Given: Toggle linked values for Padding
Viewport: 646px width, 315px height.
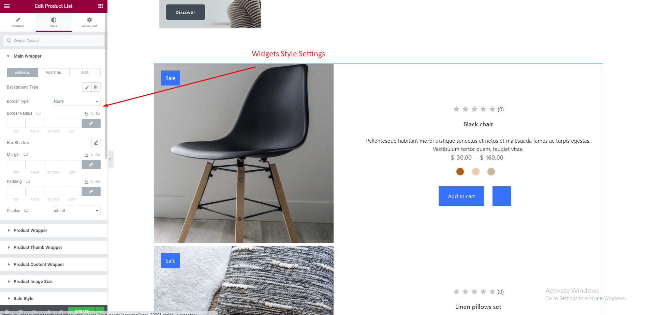Looking at the screenshot, I should (x=91, y=191).
